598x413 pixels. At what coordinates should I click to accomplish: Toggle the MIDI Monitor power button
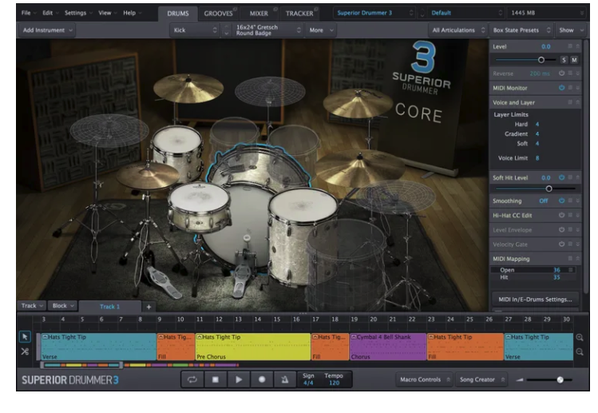click(561, 87)
